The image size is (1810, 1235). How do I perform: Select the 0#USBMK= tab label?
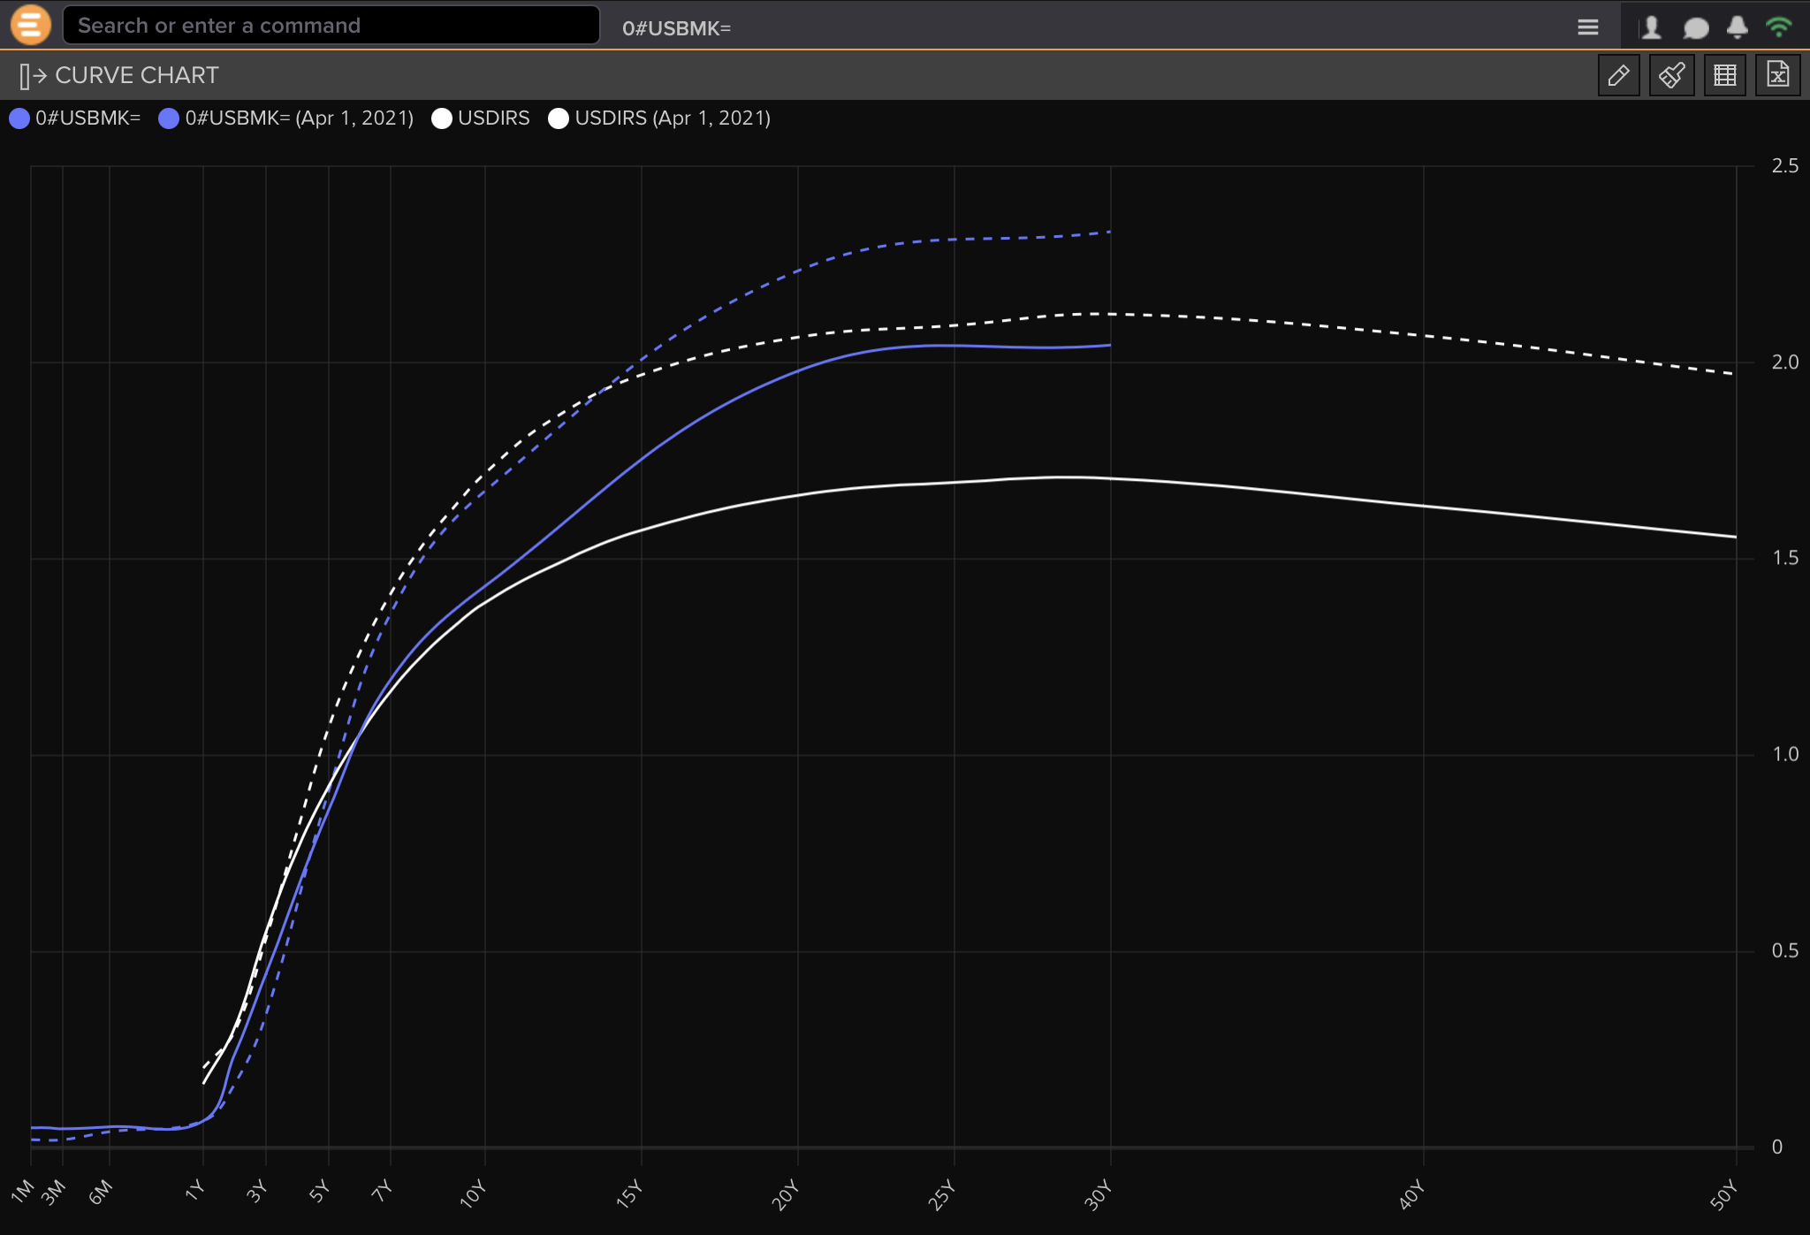point(676,28)
